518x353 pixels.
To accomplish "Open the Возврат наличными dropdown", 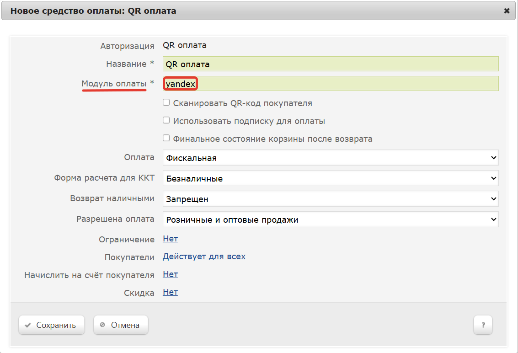I will (x=331, y=198).
